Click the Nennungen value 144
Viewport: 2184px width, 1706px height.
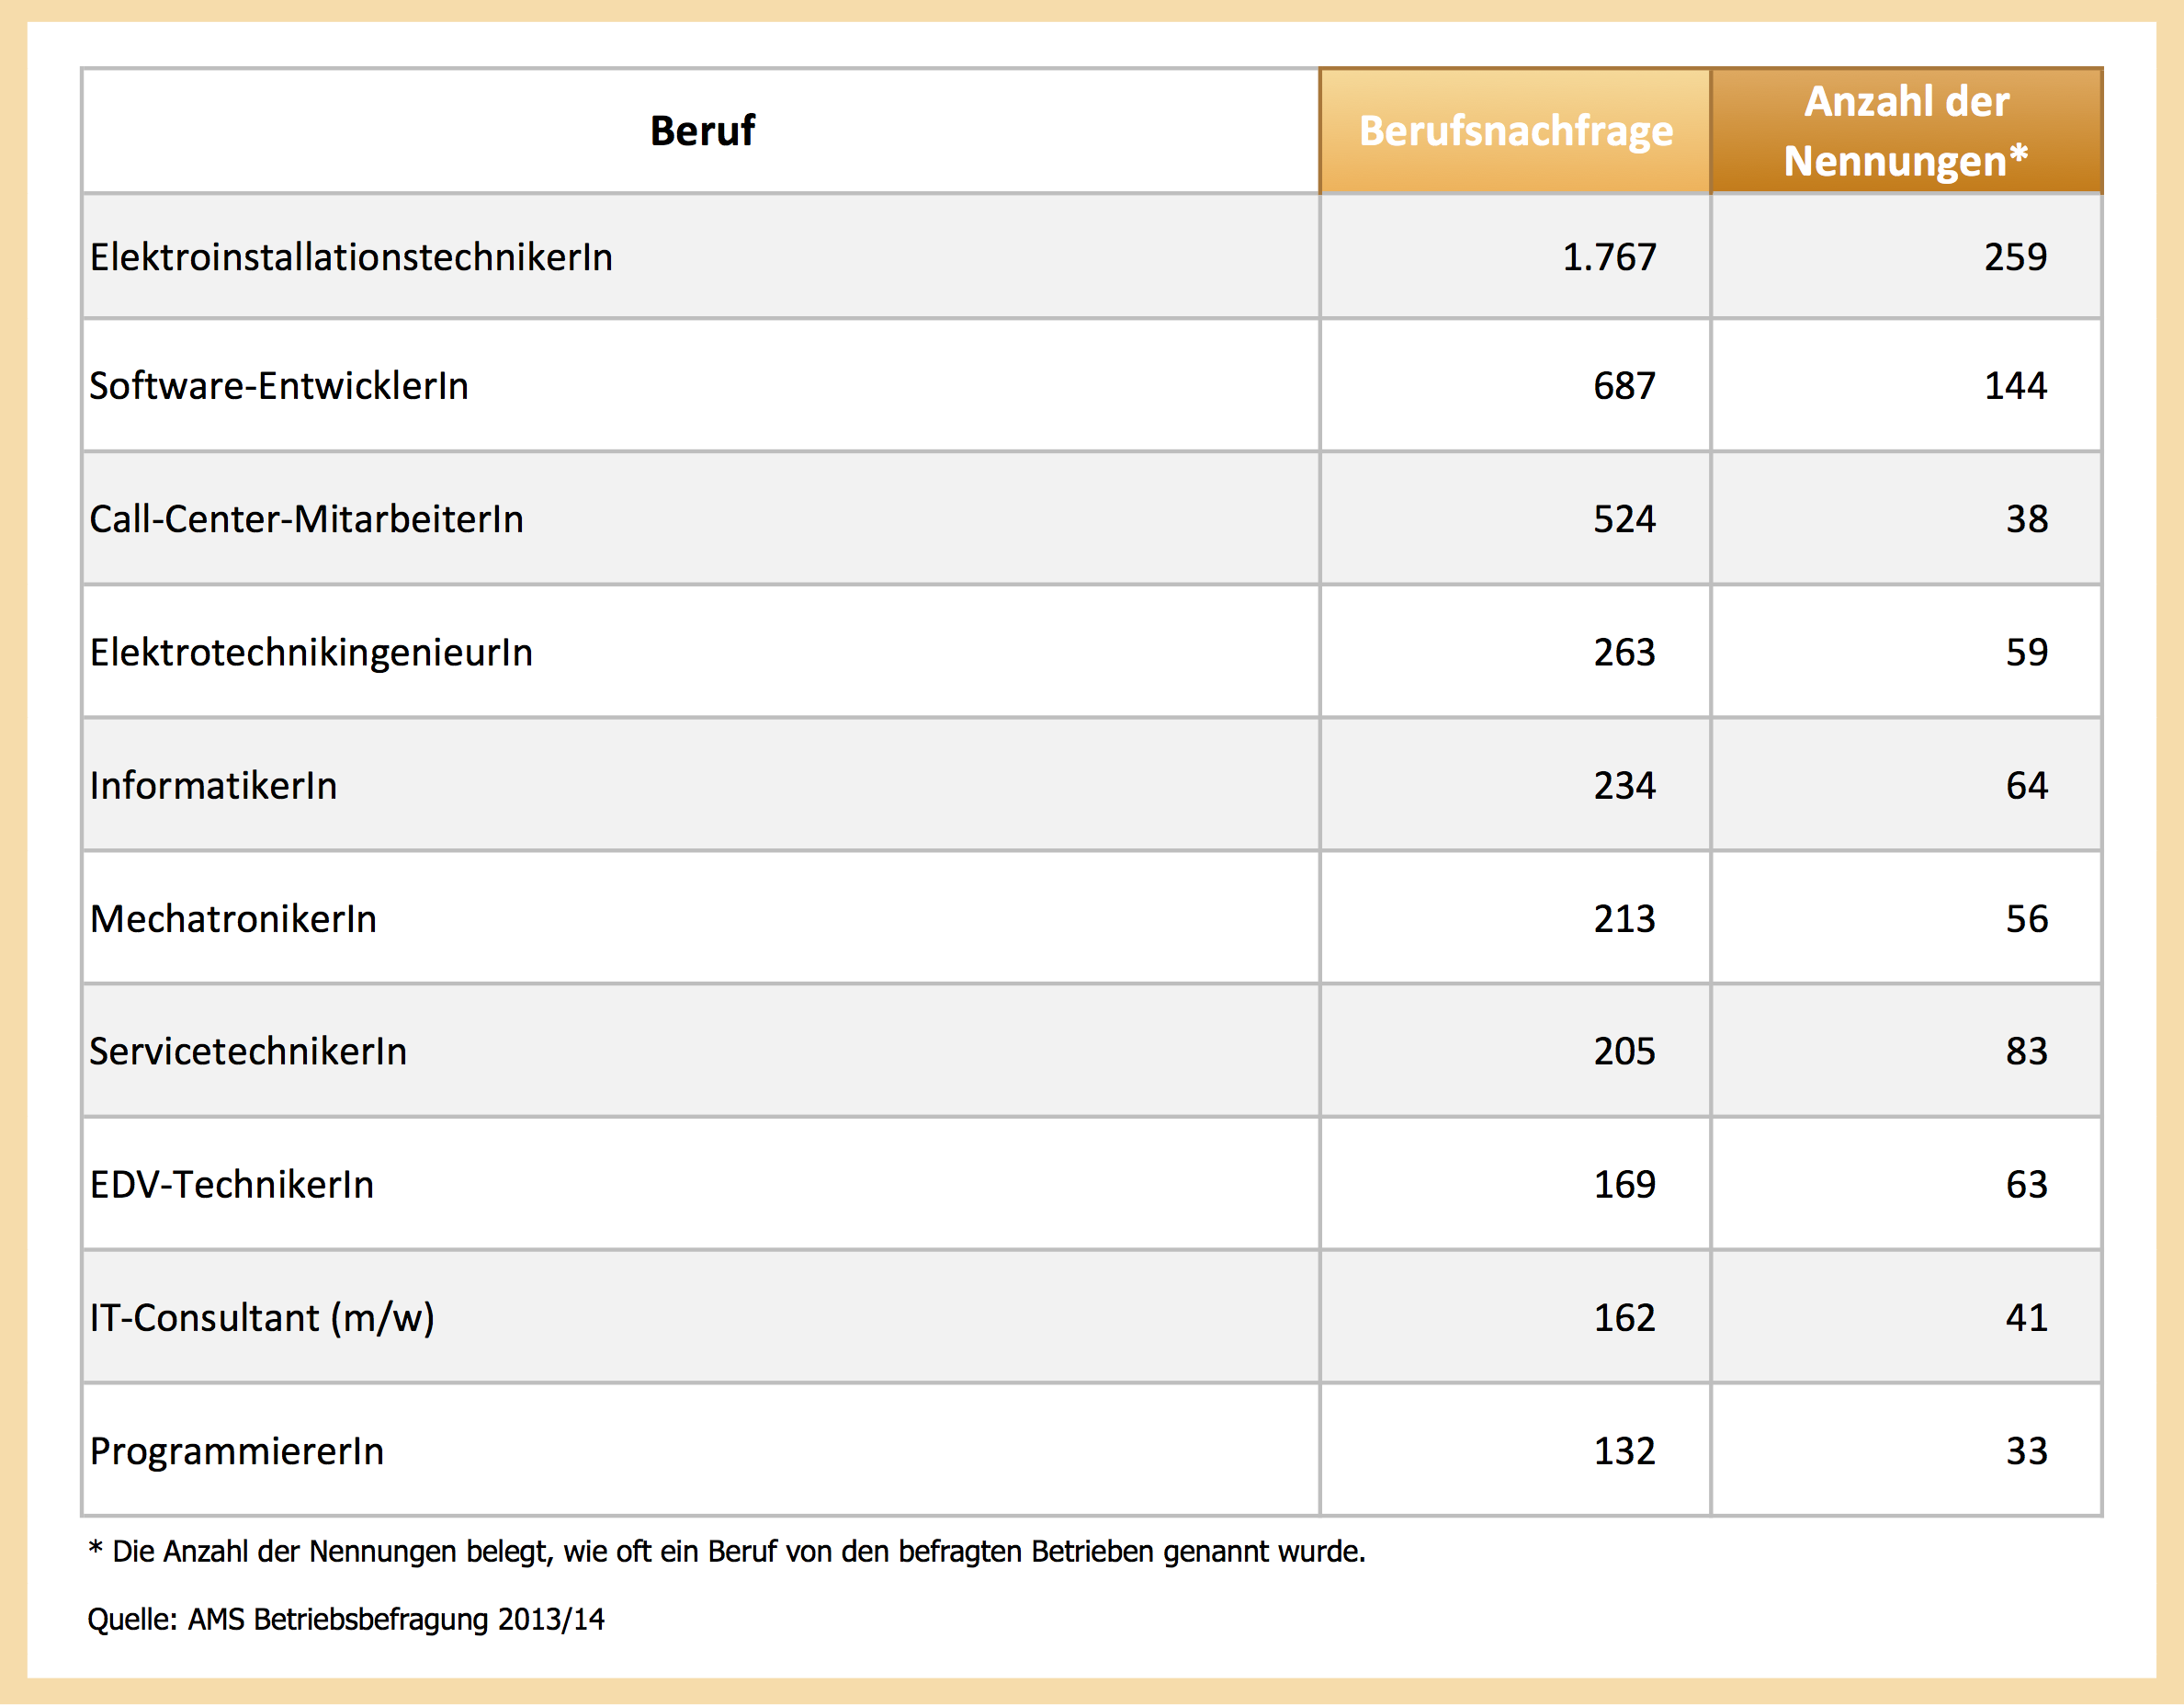[x=2015, y=386]
